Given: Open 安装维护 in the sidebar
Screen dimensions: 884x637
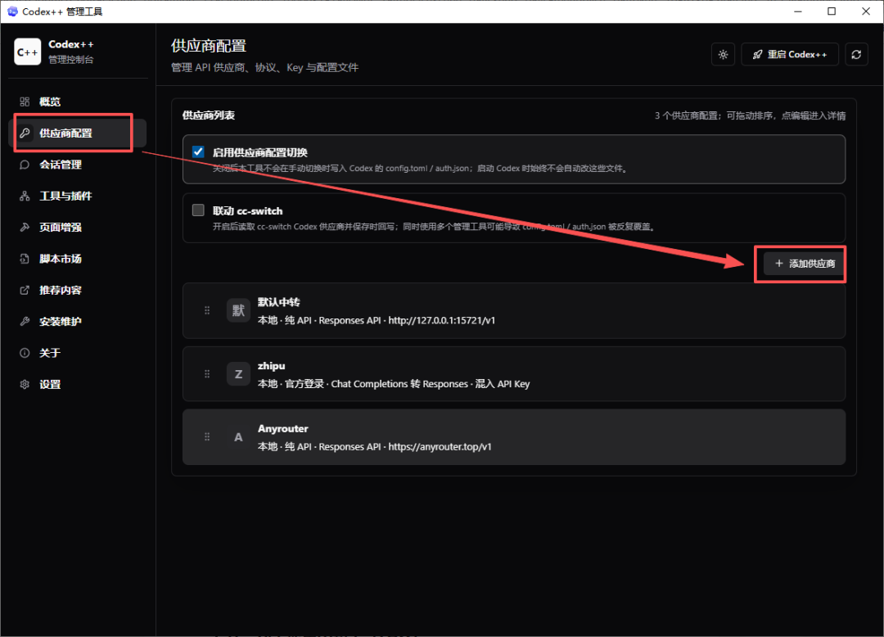Looking at the screenshot, I should click(x=78, y=321).
